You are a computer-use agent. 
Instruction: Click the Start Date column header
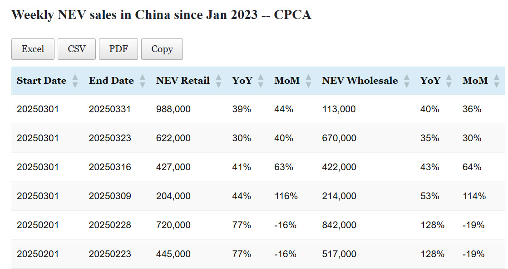41,81
